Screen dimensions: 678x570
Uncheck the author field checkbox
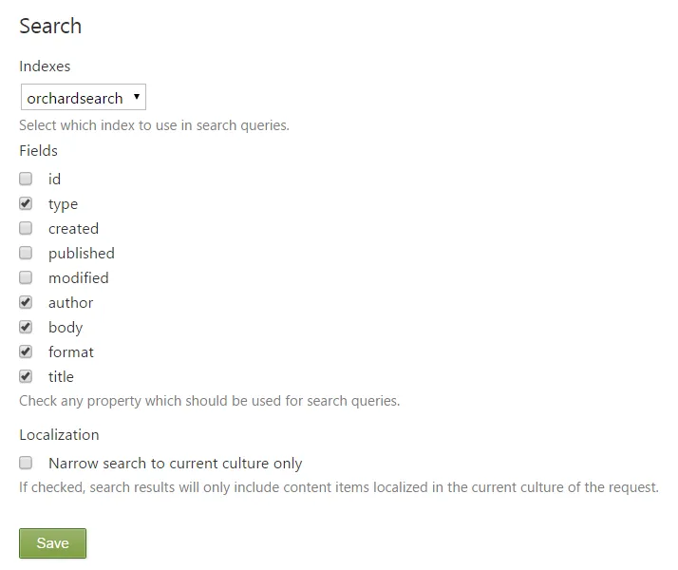(27, 302)
